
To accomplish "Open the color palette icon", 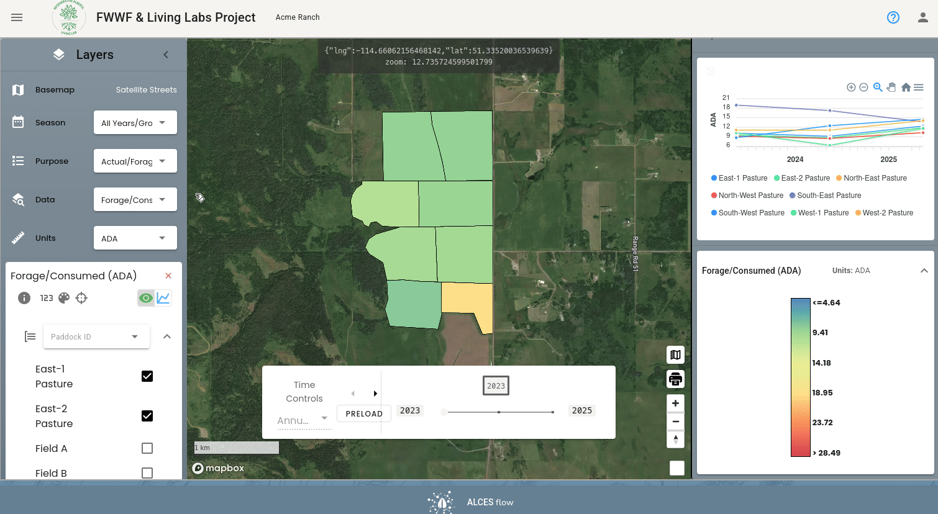I will pyautogui.click(x=64, y=298).
